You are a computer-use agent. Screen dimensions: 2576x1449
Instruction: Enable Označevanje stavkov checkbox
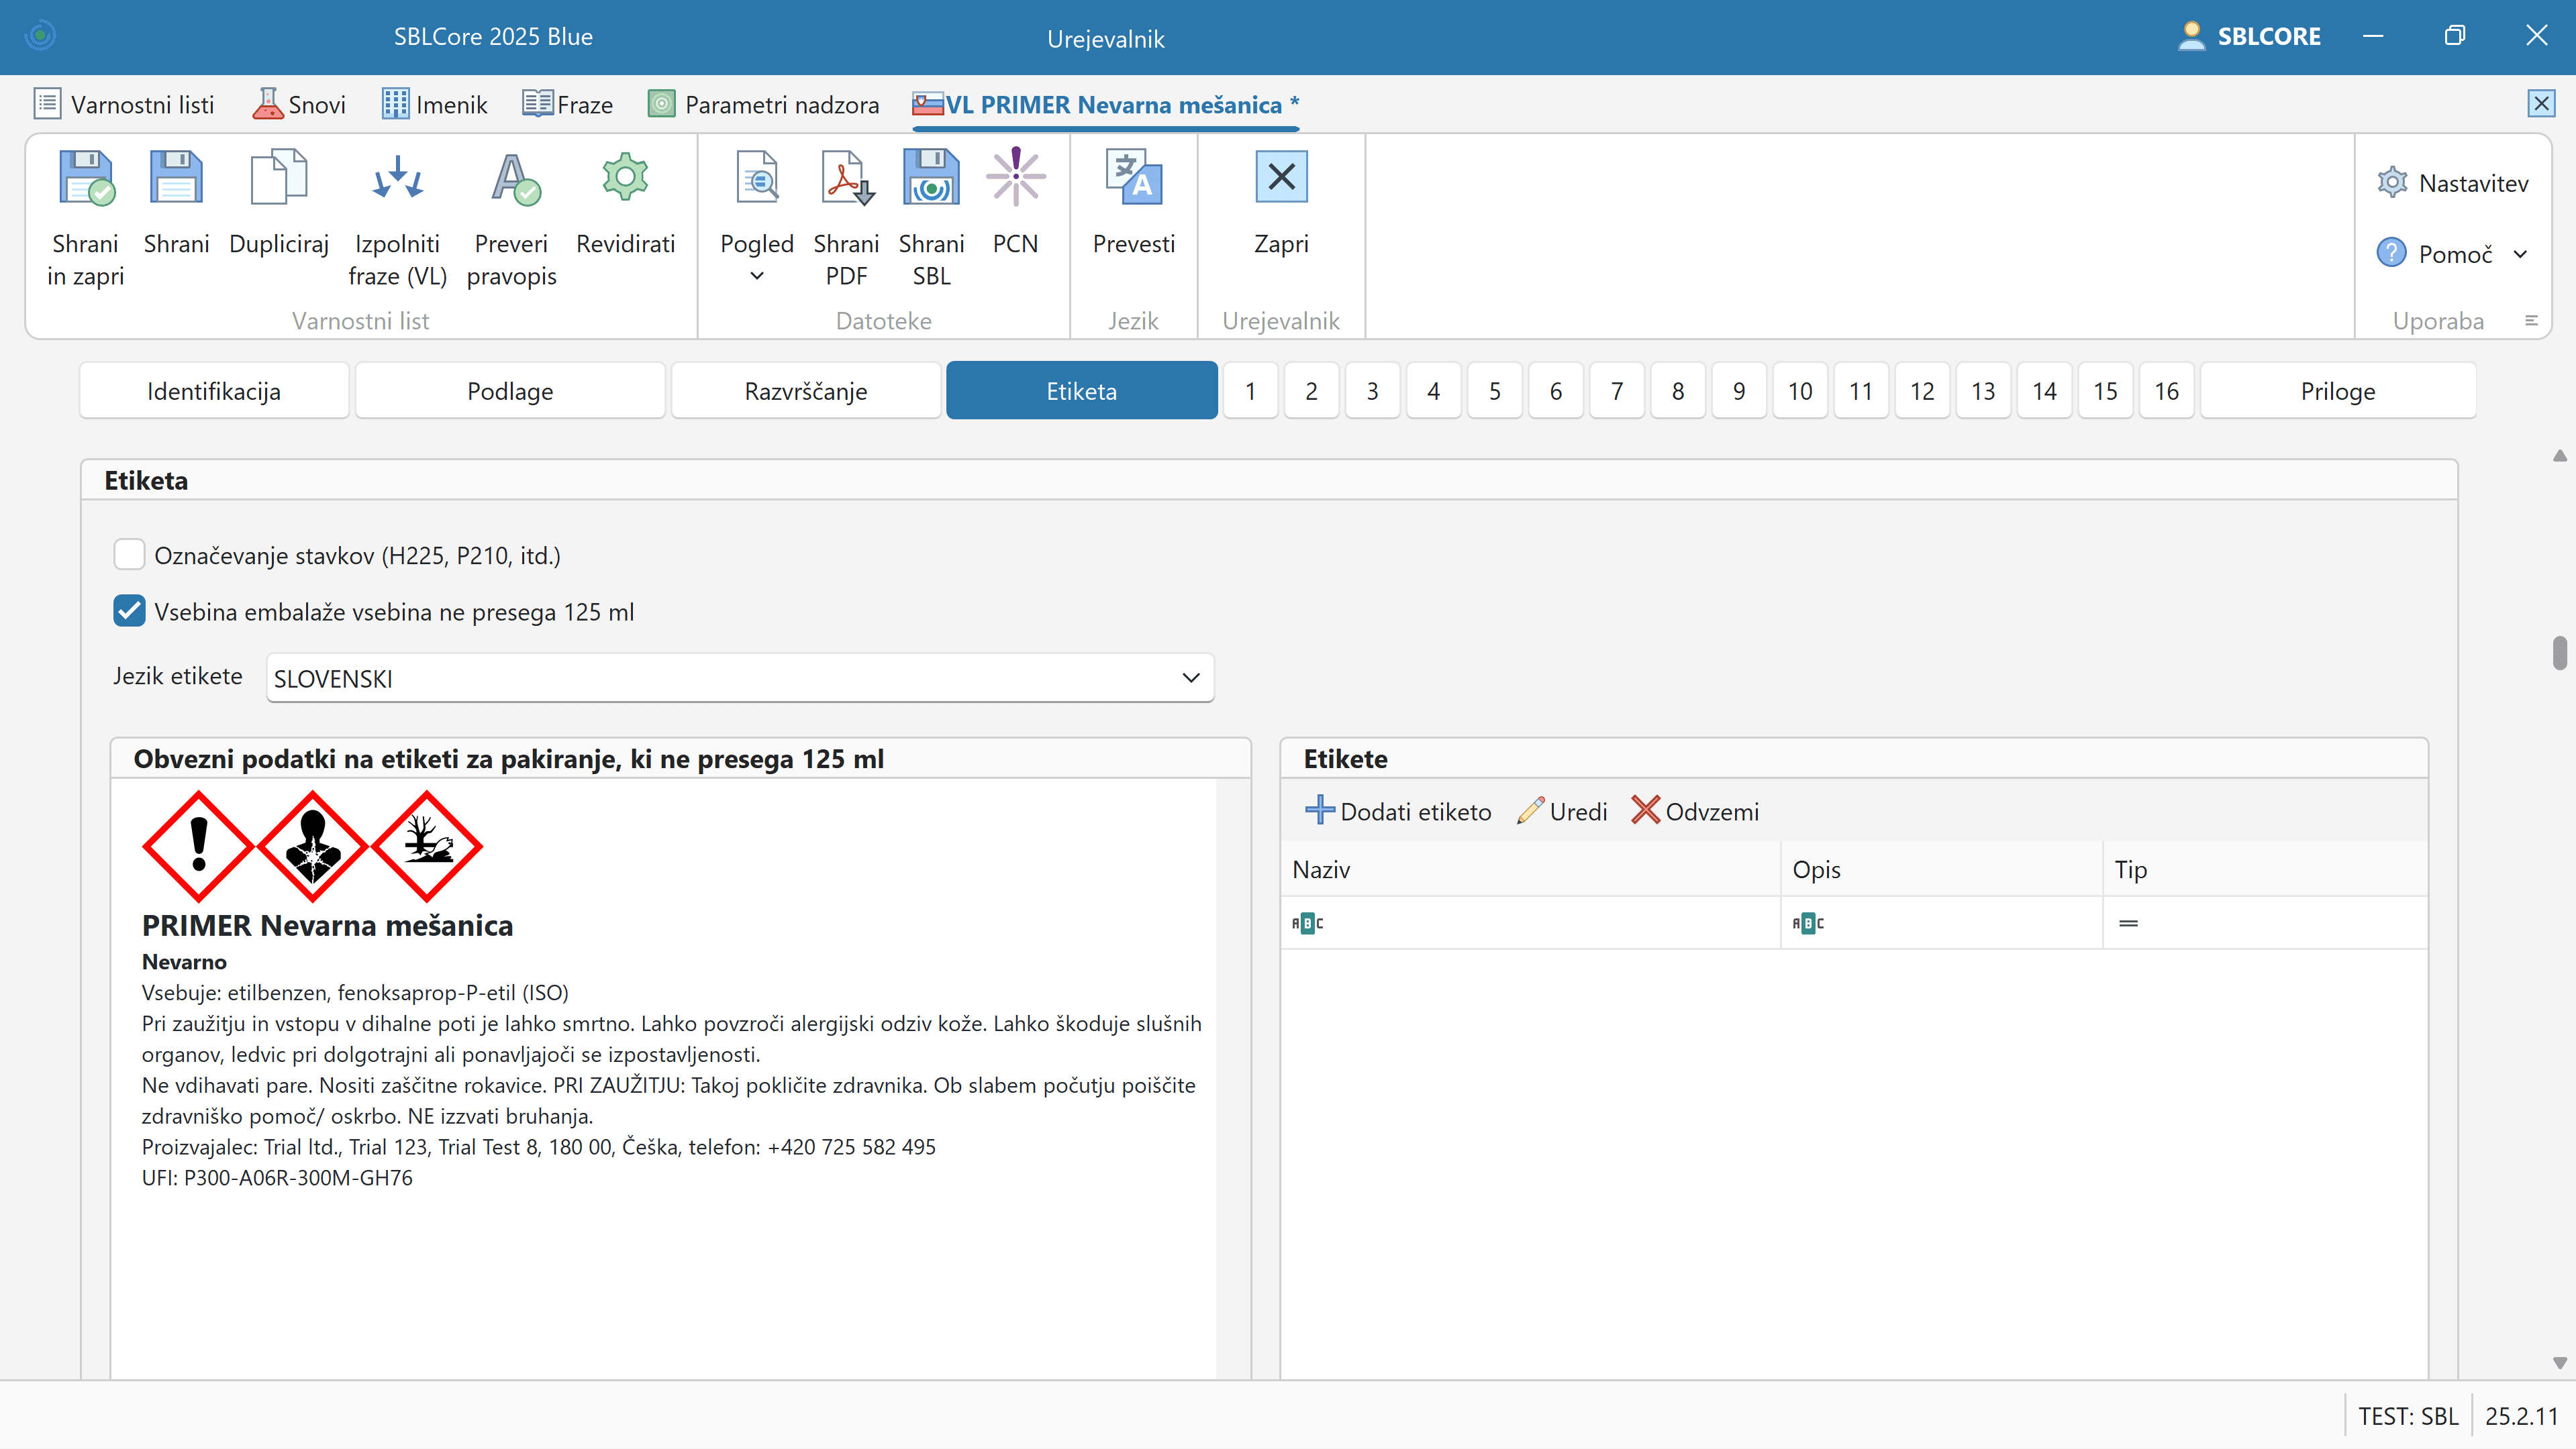(x=129, y=555)
